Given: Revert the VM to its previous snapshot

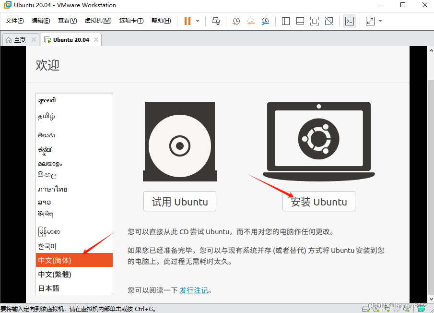Looking at the screenshot, I should click(251, 21).
